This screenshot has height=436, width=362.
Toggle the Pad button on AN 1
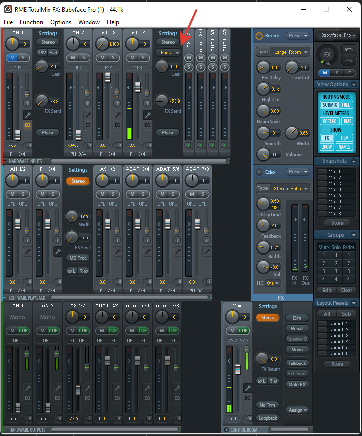click(x=53, y=52)
